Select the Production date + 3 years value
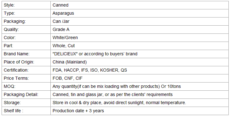The height and width of the screenshot is (116, 230). (78, 111)
